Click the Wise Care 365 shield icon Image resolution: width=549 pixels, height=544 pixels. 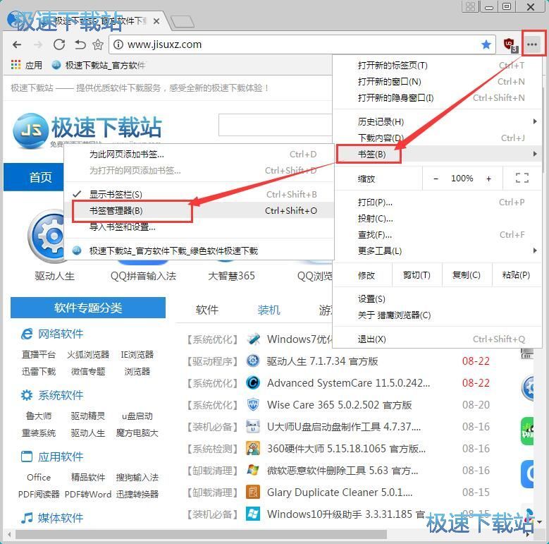point(253,405)
